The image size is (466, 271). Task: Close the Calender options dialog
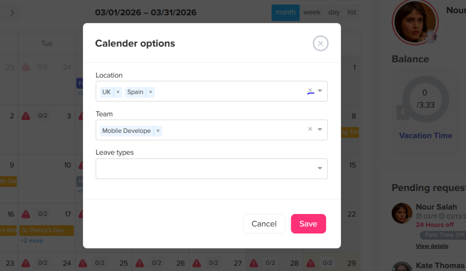pyautogui.click(x=320, y=44)
